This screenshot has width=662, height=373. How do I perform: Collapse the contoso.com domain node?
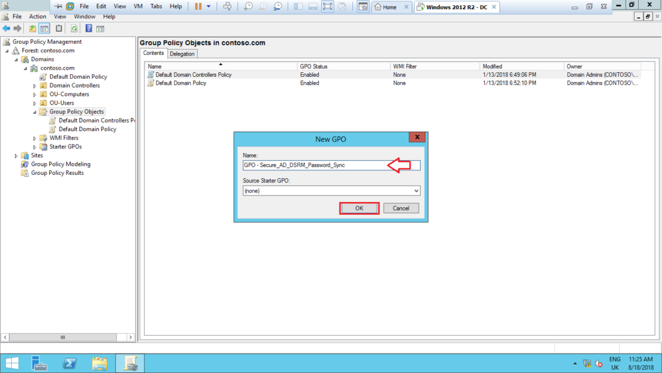(x=26, y=68)
